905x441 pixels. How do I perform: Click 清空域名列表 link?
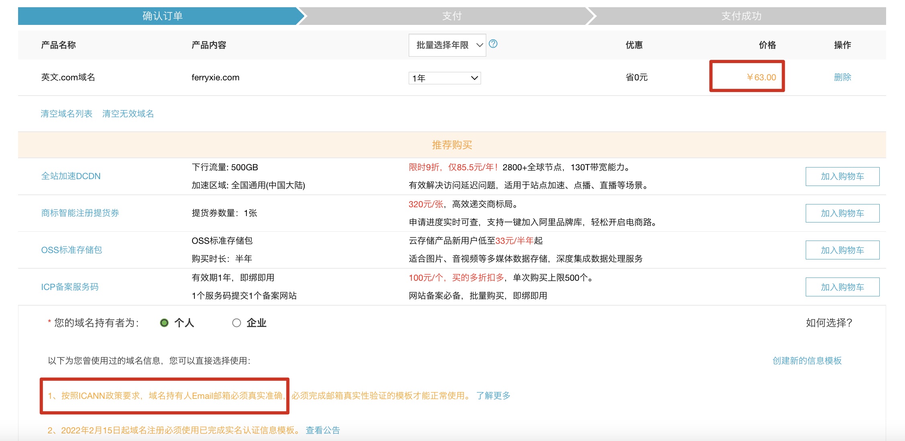[x=66, y=114]
